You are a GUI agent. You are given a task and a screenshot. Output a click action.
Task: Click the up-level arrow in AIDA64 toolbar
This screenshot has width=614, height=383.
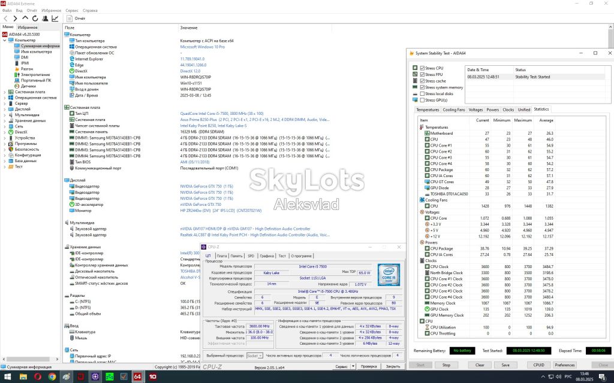click(25, 18)
